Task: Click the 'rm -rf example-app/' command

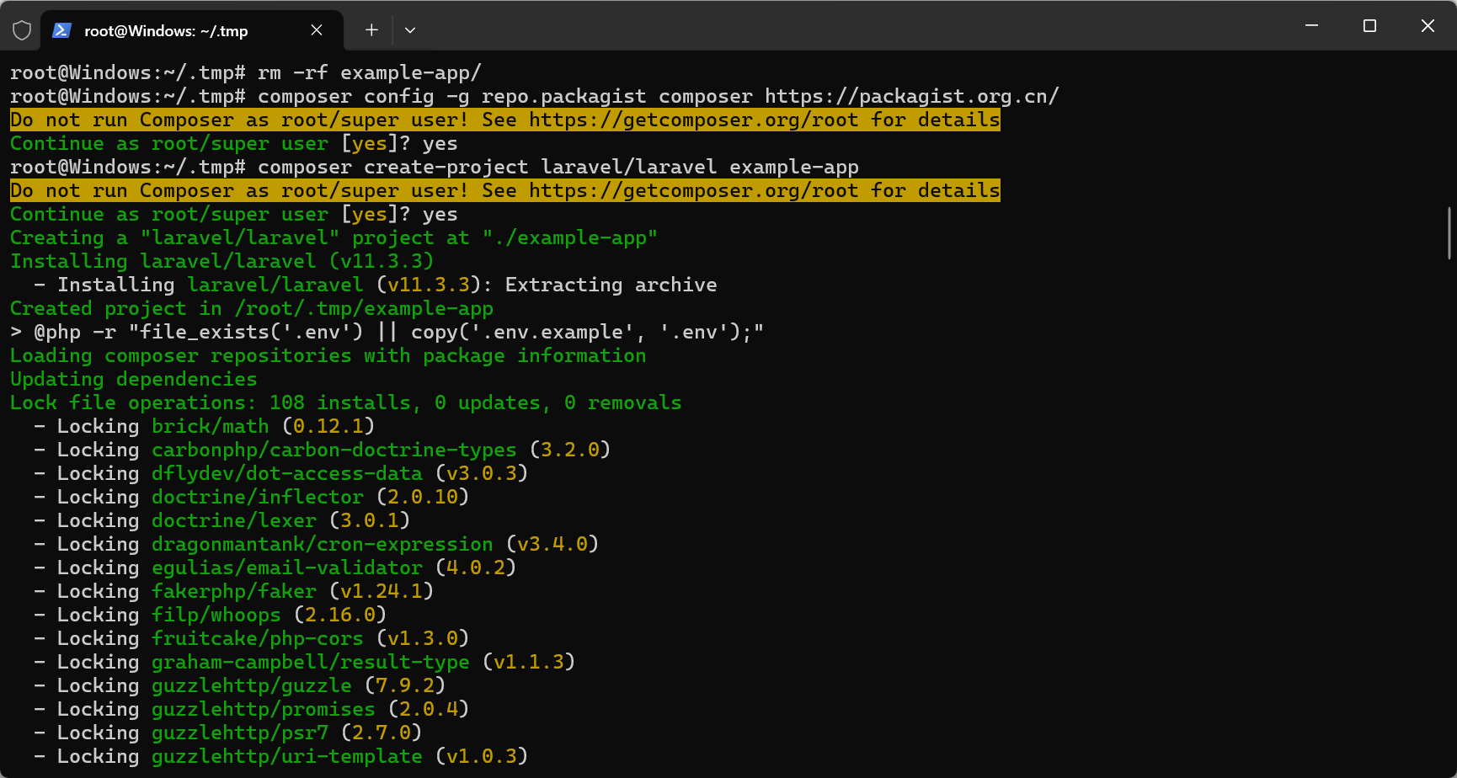Action: point(370,72)
